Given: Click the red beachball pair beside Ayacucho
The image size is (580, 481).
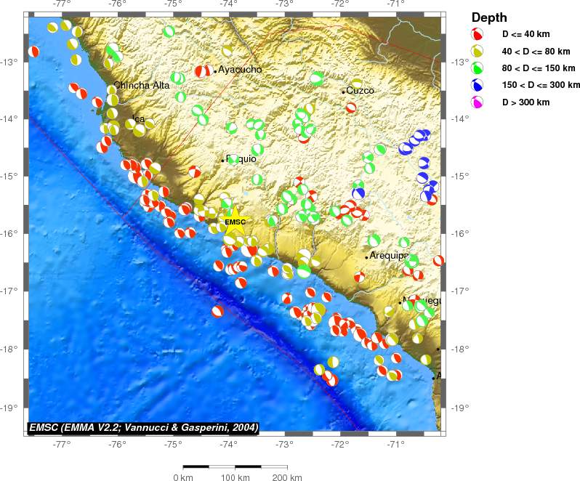Looking at the screenshot, I should click(x=203, y=70).
